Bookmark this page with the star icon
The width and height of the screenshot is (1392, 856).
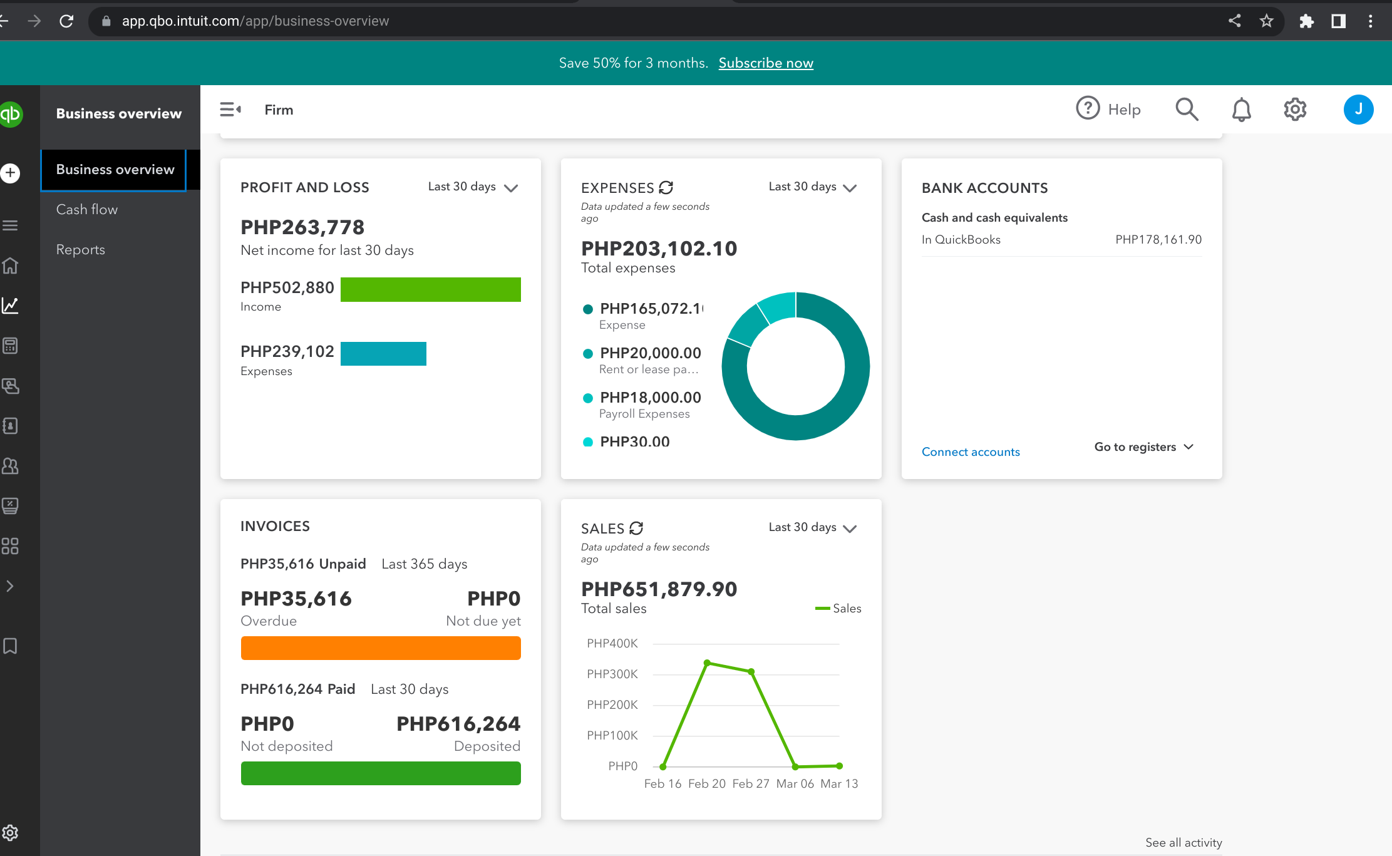1266,21
